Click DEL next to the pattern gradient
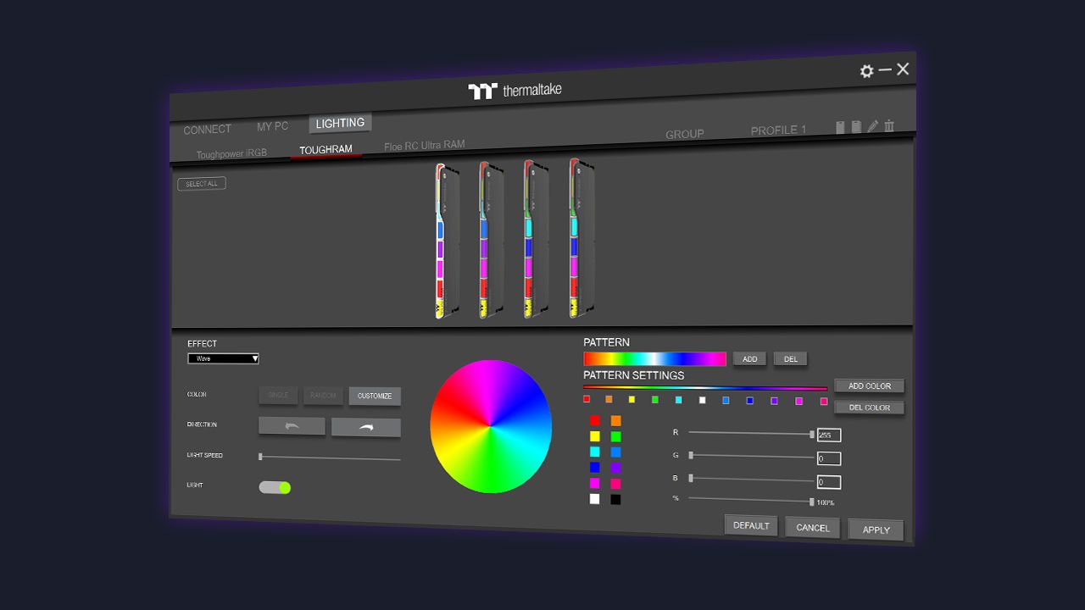The image size is (1085, 610). pyautogui.click(x=790, y=359)
